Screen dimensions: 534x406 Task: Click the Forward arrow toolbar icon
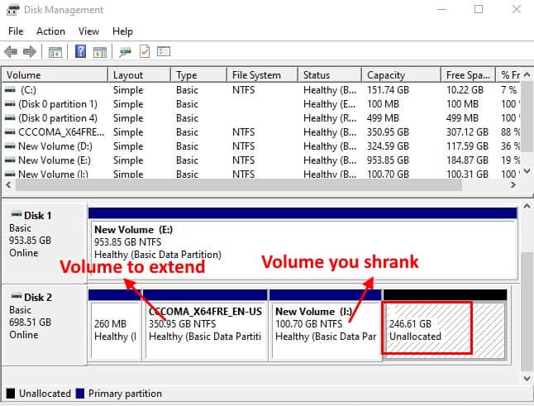[30, 52]
